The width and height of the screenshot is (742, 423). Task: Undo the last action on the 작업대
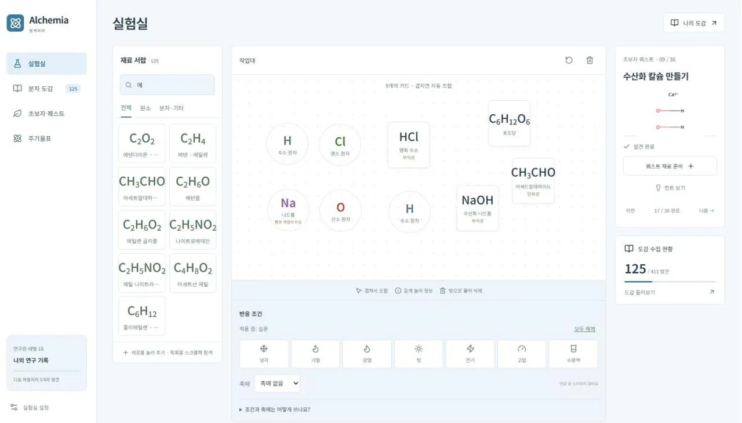569,60
